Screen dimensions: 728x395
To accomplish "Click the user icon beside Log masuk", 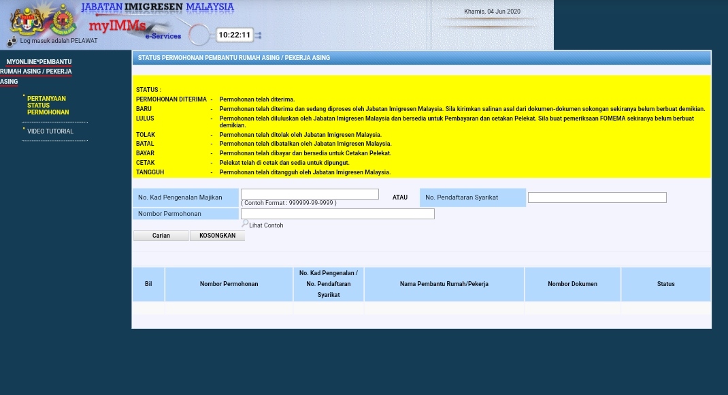I will pos(12,42).
